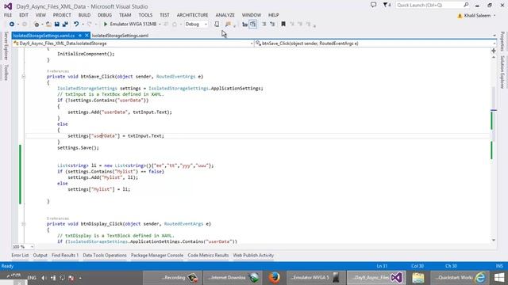
Task: Click the device window icon next to Debug
Action: (217, 25)
